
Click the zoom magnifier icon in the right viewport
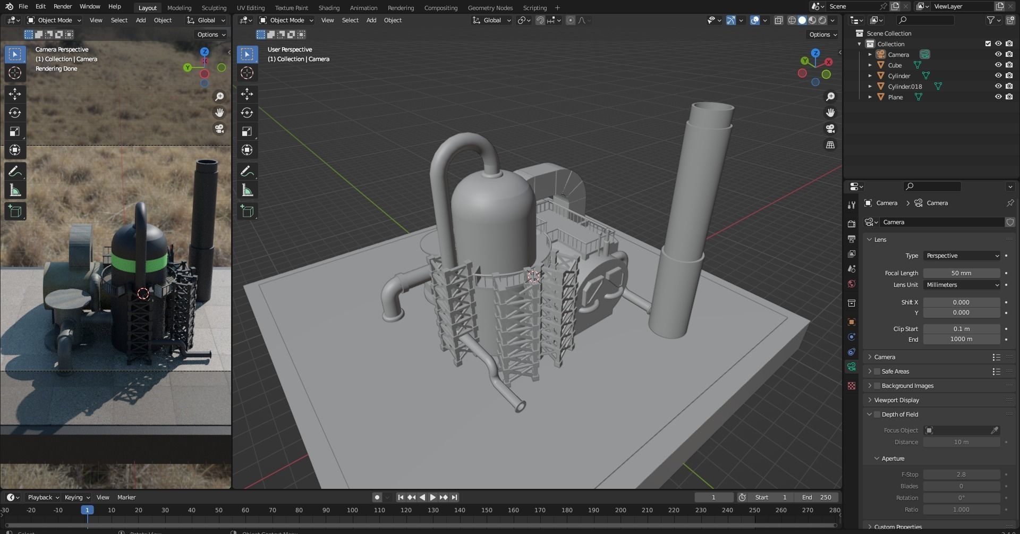click(830, 97)
